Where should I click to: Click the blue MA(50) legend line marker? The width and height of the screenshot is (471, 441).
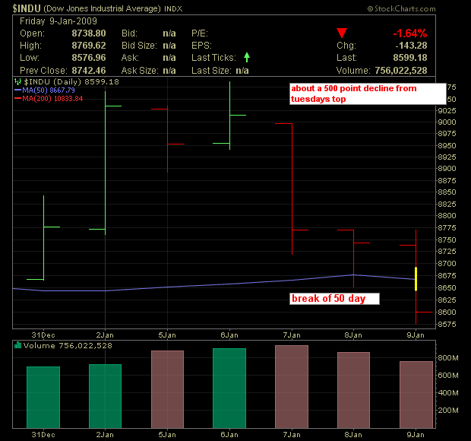[17, 90]
